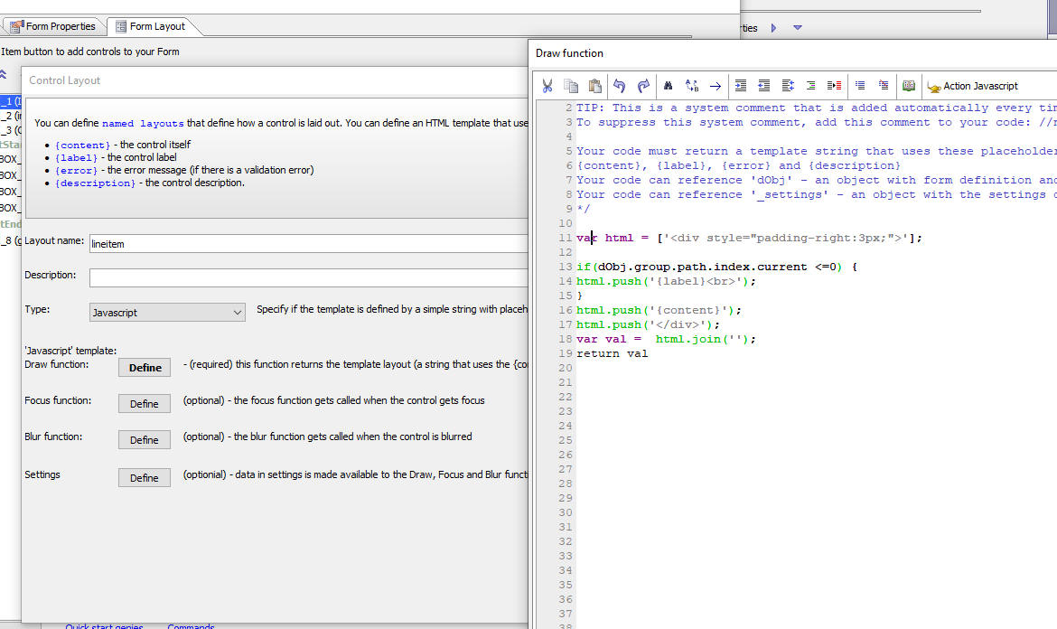1057x629 pixels.
Task: Click the auto-format code icon with blue arrows
Action: [788, 86]
